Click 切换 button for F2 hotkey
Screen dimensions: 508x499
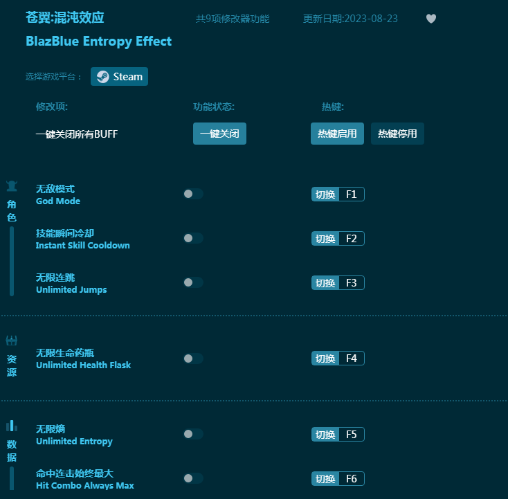(325, 239)
